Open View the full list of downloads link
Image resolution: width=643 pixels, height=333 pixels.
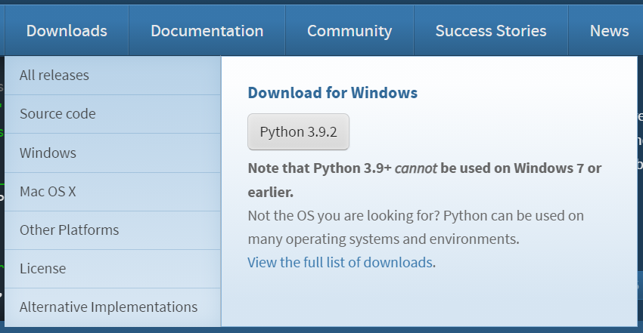click(340, 262)
